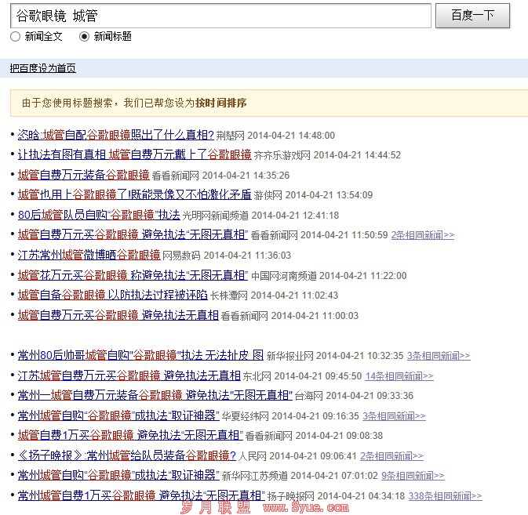View 9条相同新闻 for 新华网江苏频道 result
Screen dimensions: 528x515
click(413, 475)
